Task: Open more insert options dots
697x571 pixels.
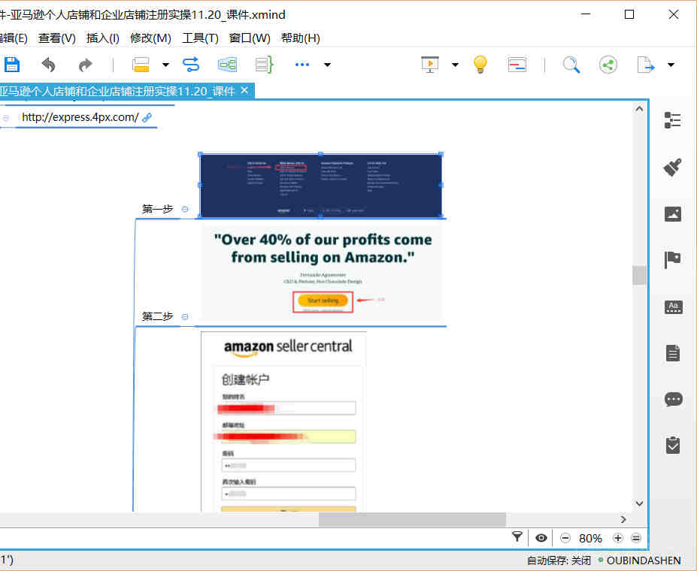Action: pyautogui.click(x=302, y=65)
